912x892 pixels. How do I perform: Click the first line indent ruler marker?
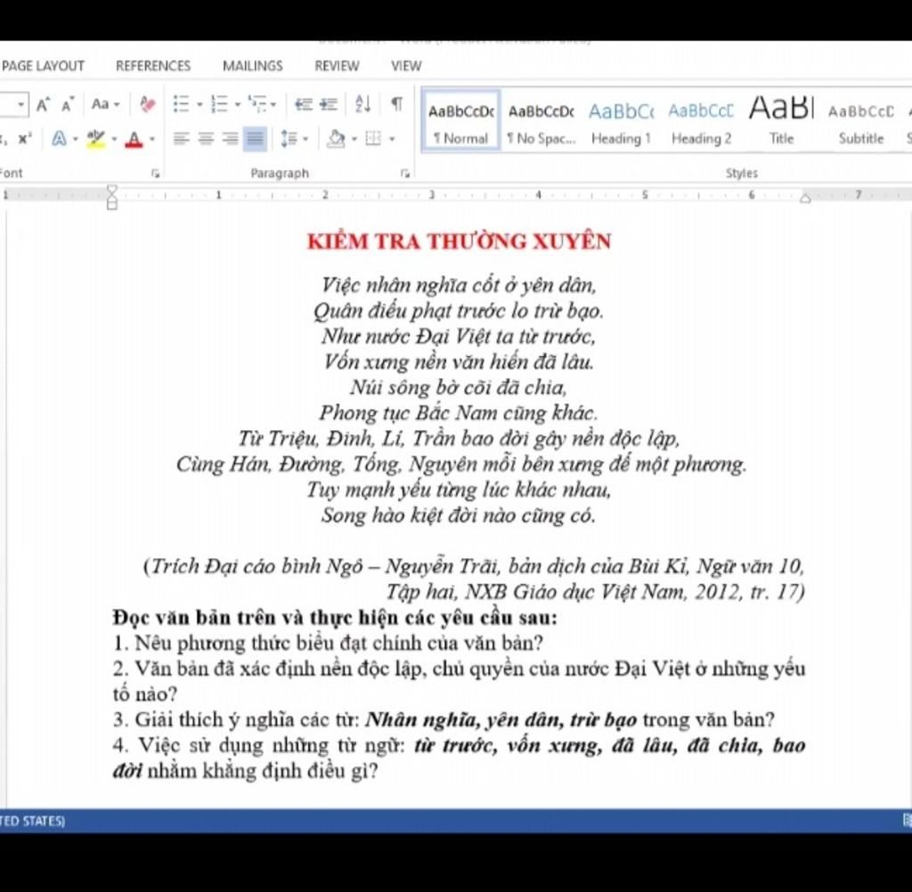(x=111, y=190)
